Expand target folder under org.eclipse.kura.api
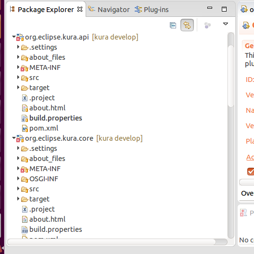The image size is (254, 254). pyautogui.click(x=18, y=87)
